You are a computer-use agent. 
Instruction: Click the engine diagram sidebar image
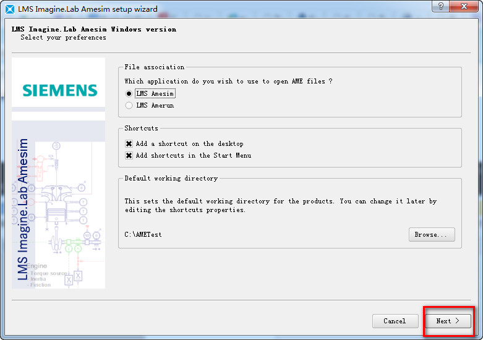coord(59,205)
